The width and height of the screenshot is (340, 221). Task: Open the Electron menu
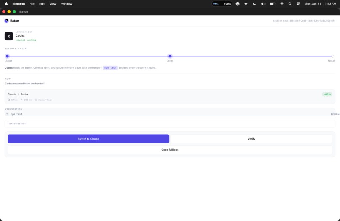(19, 4)
